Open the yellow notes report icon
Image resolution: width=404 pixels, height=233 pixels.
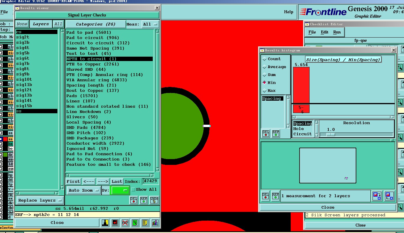point(145,223)
